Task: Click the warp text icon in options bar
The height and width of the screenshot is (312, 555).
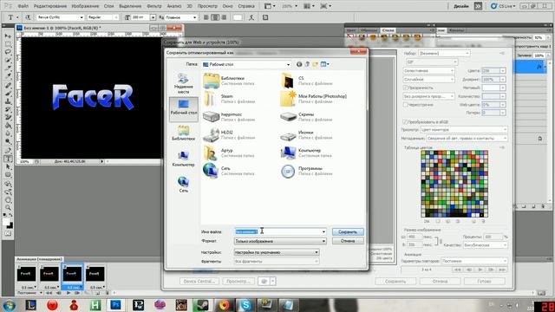Action: click(251, 17)
